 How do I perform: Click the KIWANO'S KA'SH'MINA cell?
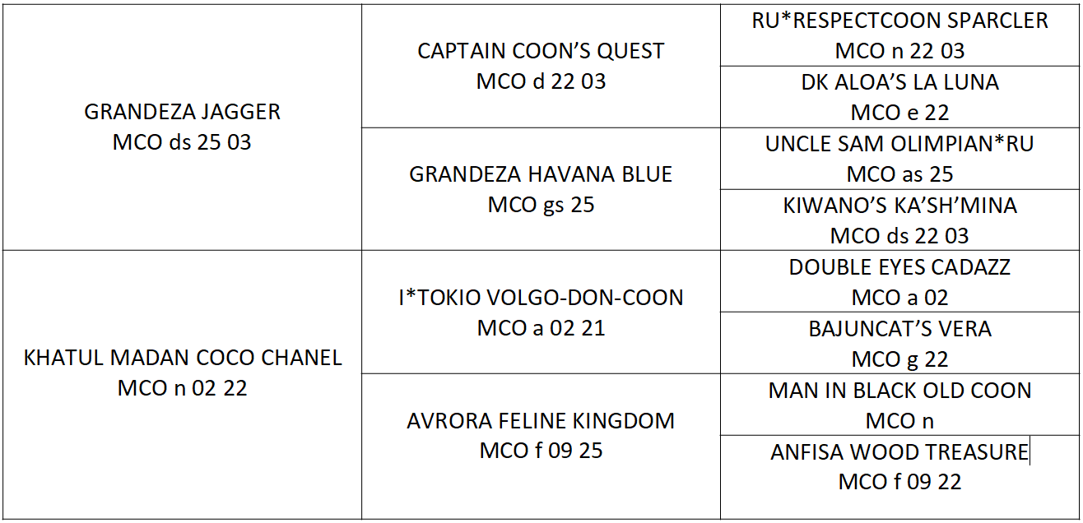(900, 220)
